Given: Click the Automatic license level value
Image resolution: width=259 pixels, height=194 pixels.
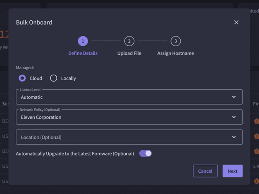Looking at the screenshot, I should coord(32,97).
